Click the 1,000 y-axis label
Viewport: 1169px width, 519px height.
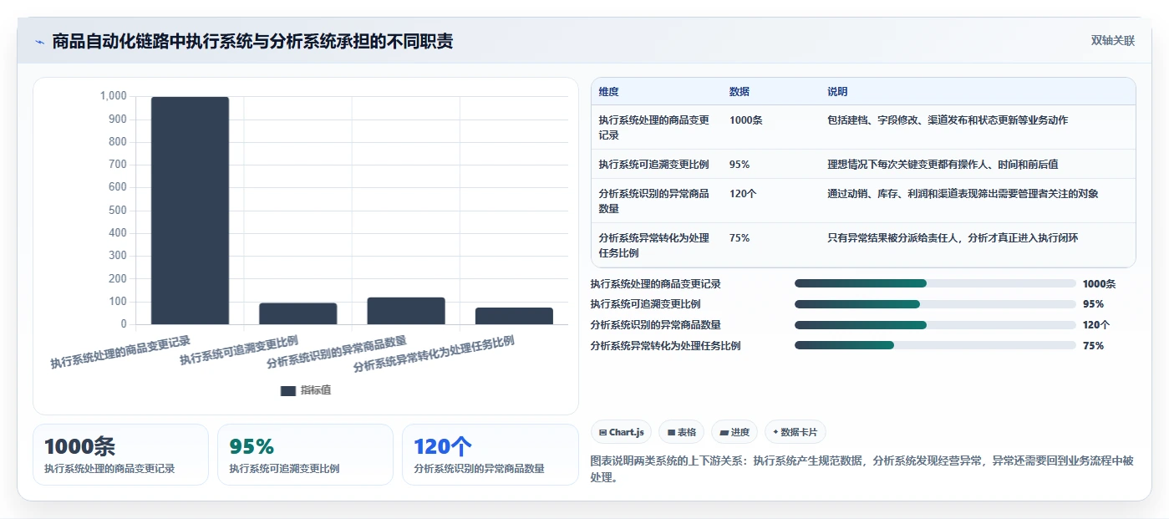pyautogui.click(x=114, y=96)
